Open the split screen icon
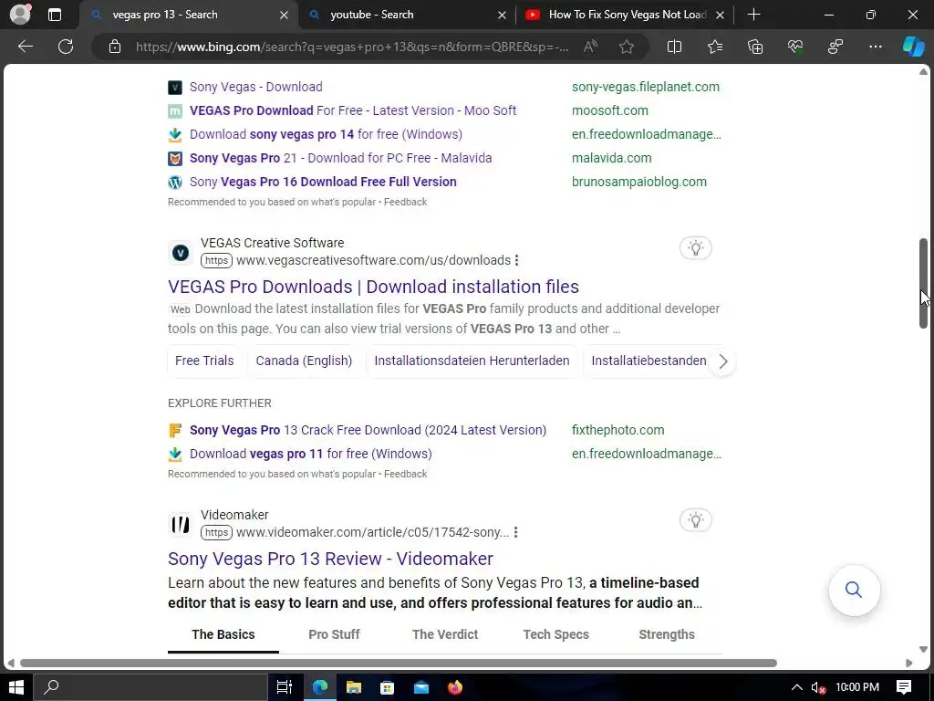 click(x=674, y=47)
